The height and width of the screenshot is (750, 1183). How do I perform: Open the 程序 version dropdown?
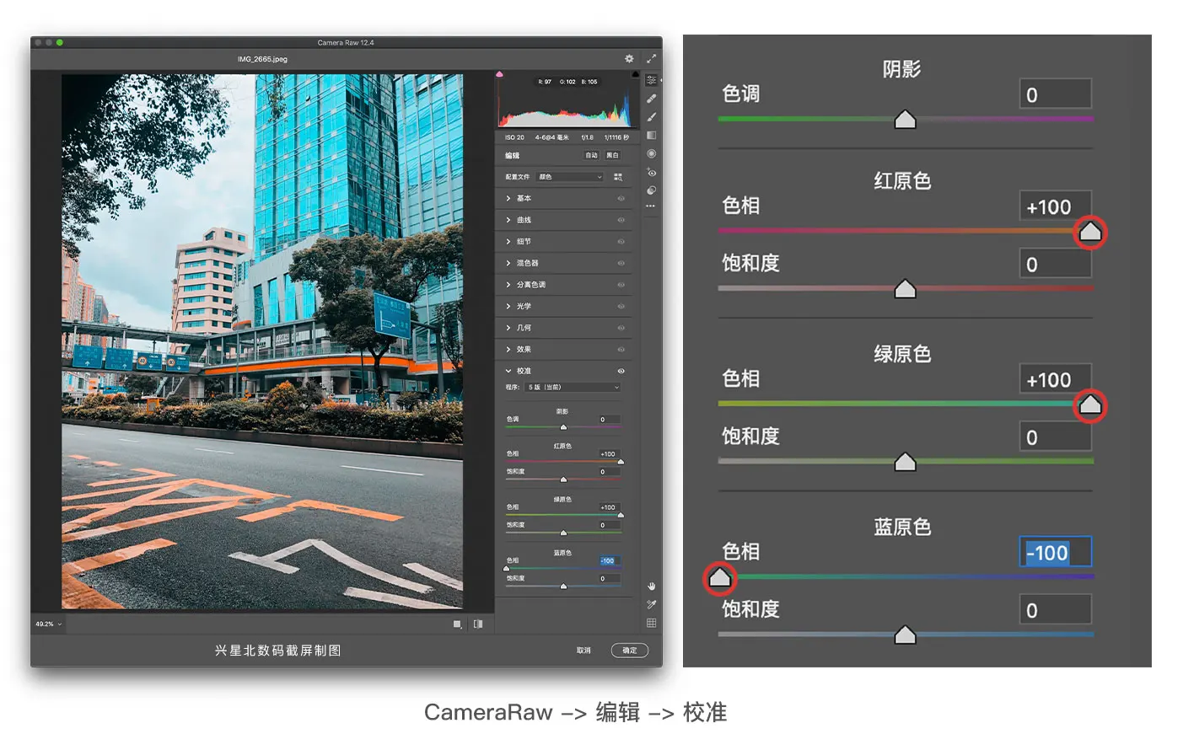pyautogui.click(x=573, y=388)
